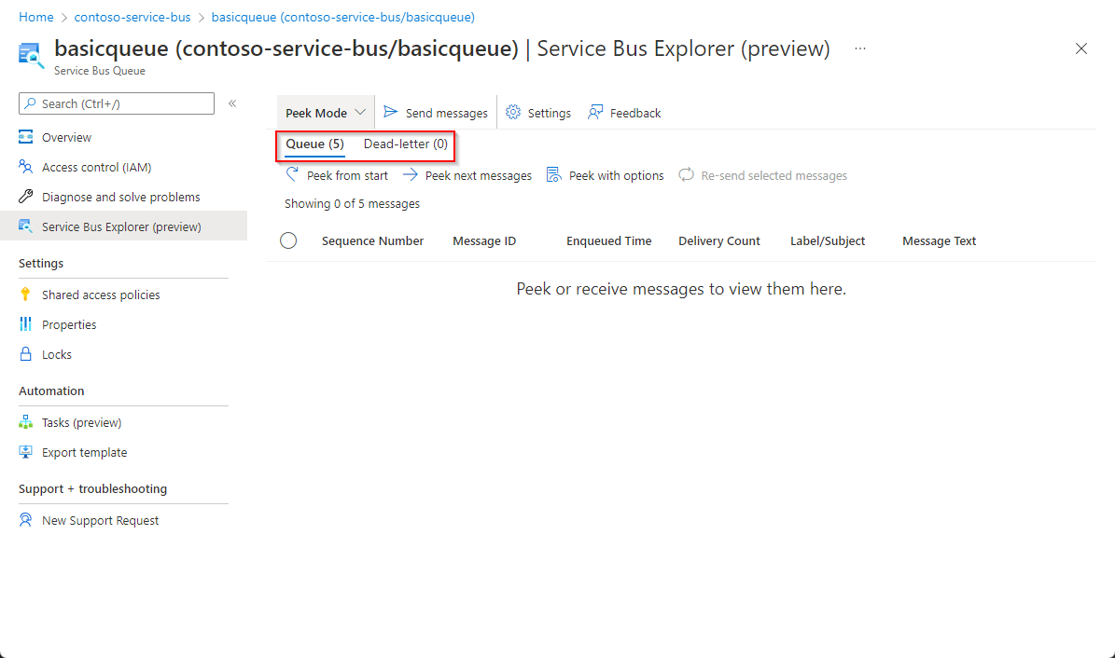The width and height of the screenshot is (1115, 658).
Task: Click the search magnifier icon in sidebar
Action: click(30, 103)
